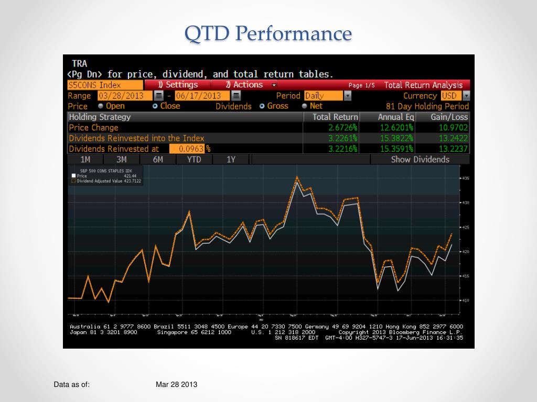Click the Total Return Analysis title
Image resolution: width=537 pixels, height=402 pixels.
423,85
